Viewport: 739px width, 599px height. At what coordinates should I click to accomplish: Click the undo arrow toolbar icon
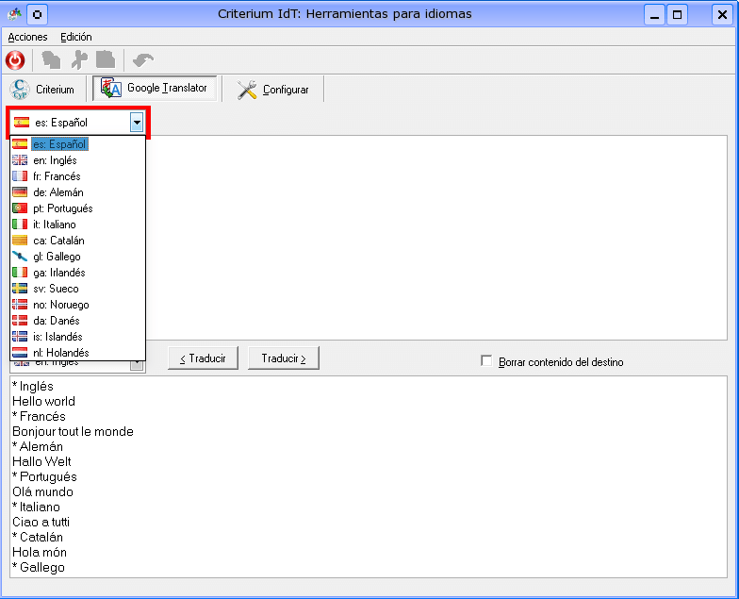click(143, 60)
